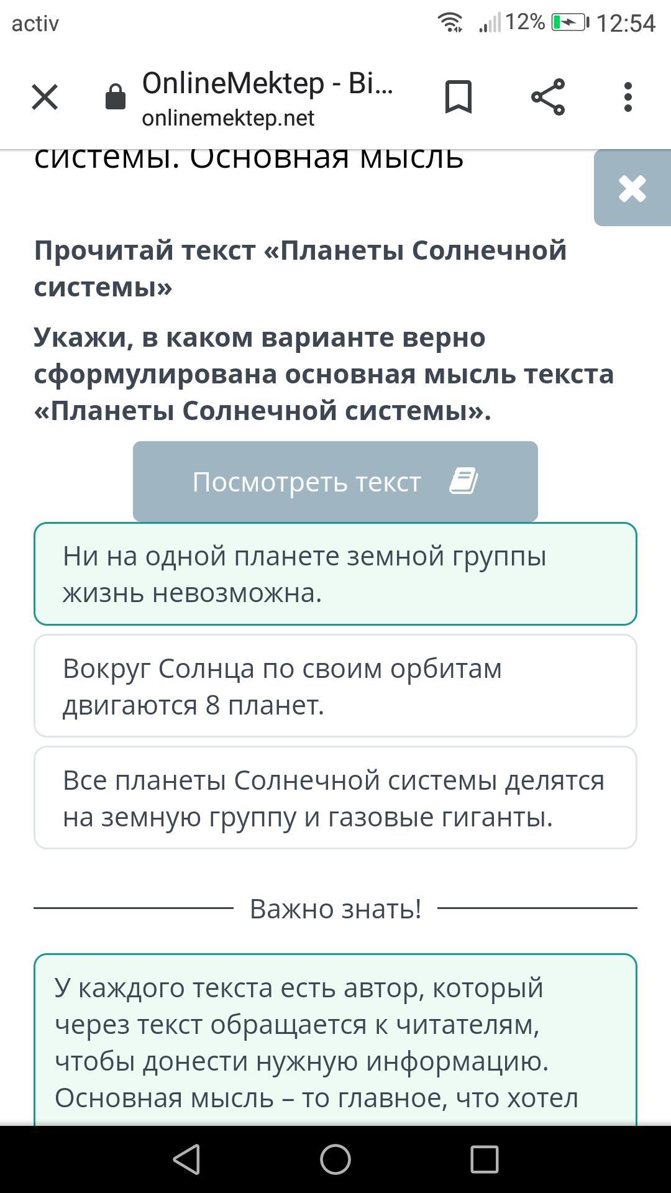Select answer 'Ни на одной планете земной группы'
671x1193 pixels.
point(335,574)
